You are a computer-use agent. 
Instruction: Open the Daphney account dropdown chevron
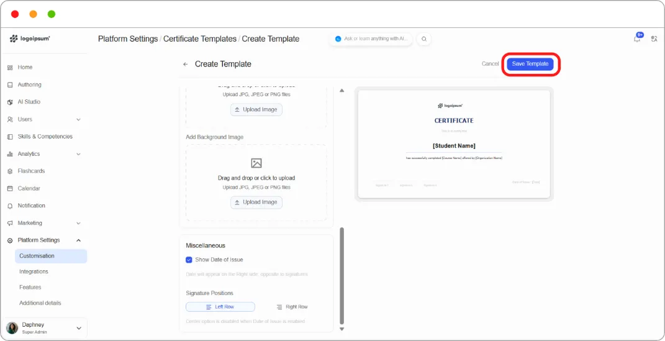78,329
